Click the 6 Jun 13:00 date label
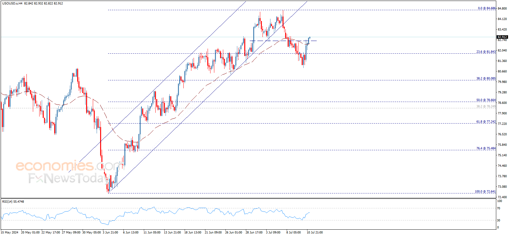The height and width of the screenshot is (236, 509). (131, 233)
